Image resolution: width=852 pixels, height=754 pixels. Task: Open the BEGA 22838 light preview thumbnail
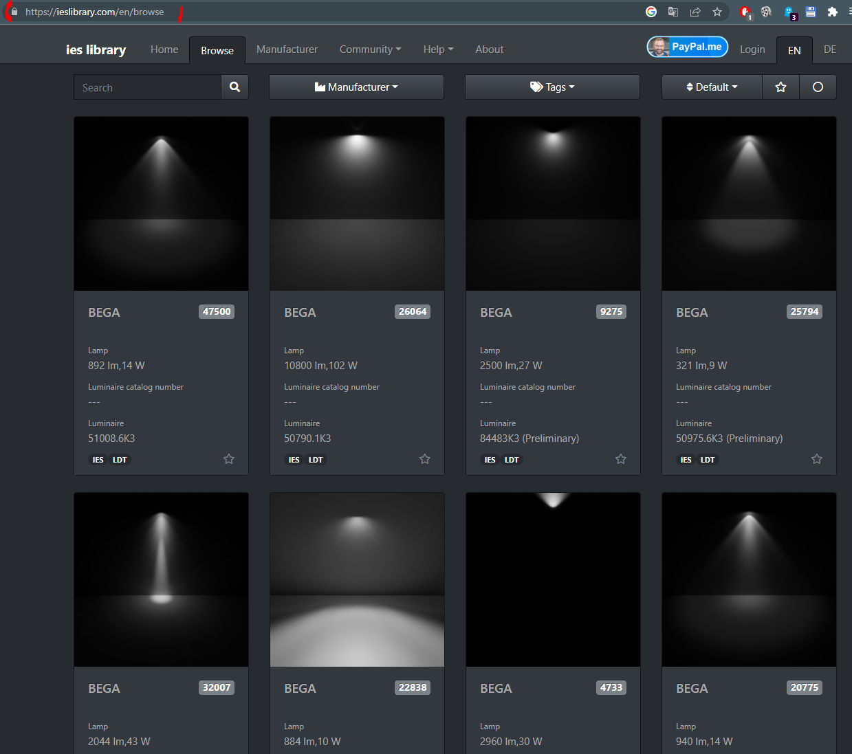[x=357, y=579]
